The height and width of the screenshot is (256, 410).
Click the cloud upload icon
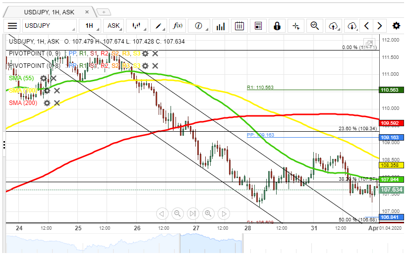point(333,26)
